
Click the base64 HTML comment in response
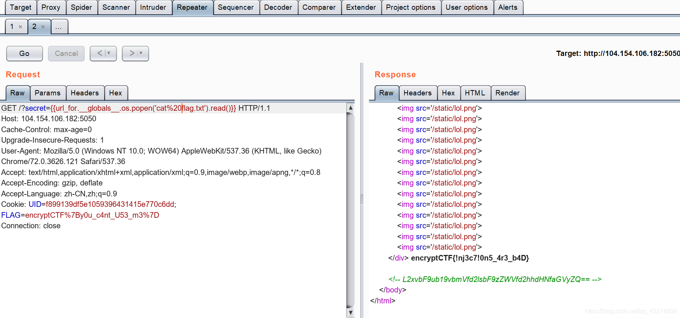(x=495, y=279)
